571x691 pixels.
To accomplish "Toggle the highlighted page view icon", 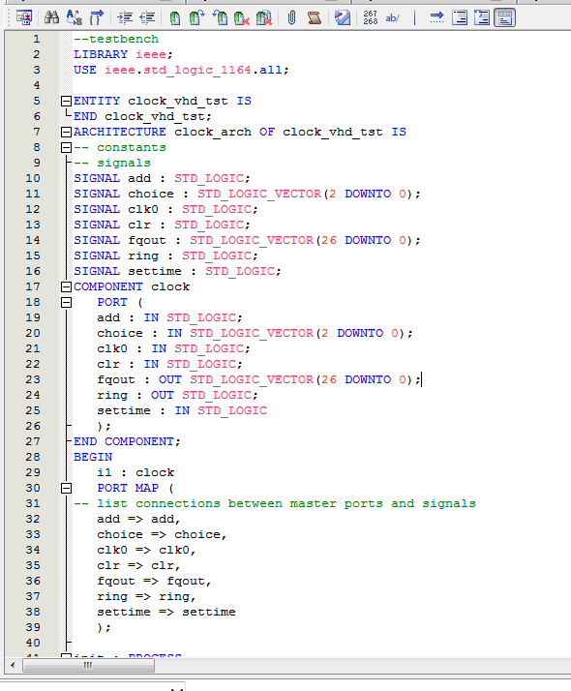I will point(504,17).
